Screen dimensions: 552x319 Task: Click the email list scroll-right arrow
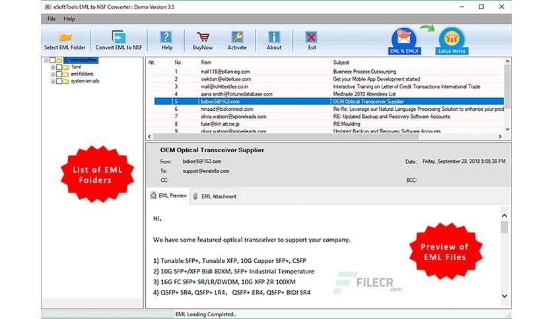click(500, 136)
